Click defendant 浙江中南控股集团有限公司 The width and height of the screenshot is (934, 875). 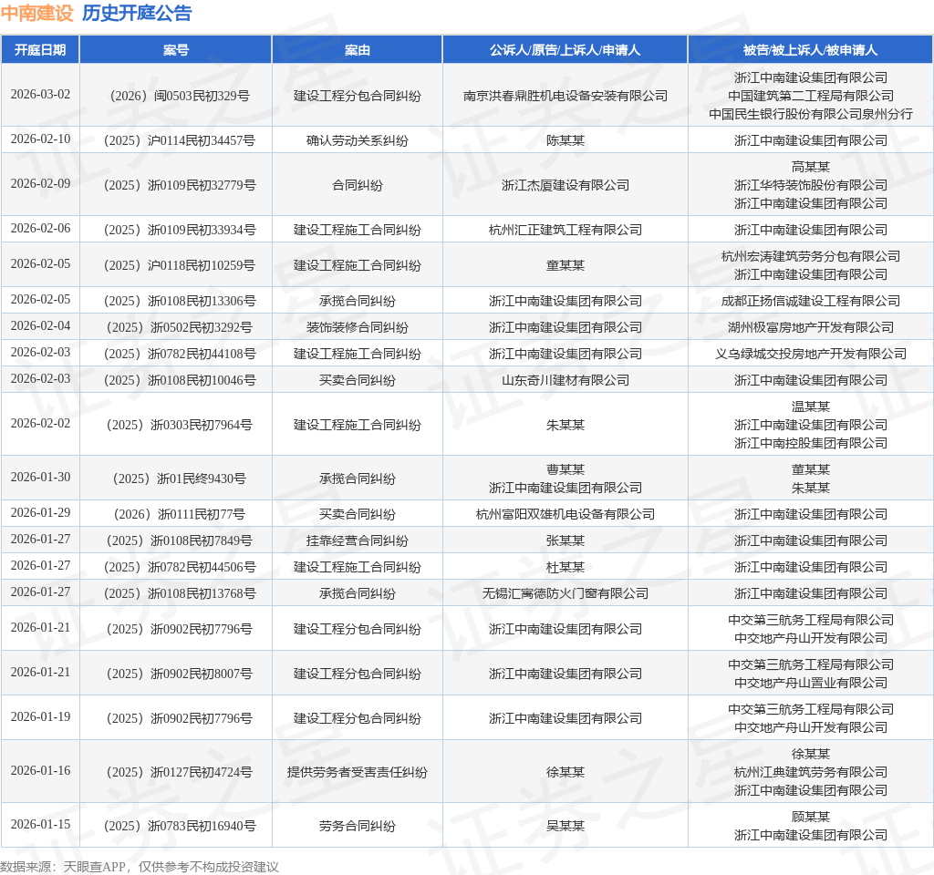811,443
